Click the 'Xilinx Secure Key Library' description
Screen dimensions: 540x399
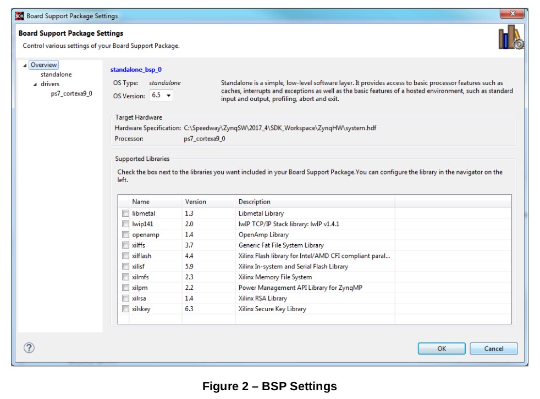coord(272,309)
